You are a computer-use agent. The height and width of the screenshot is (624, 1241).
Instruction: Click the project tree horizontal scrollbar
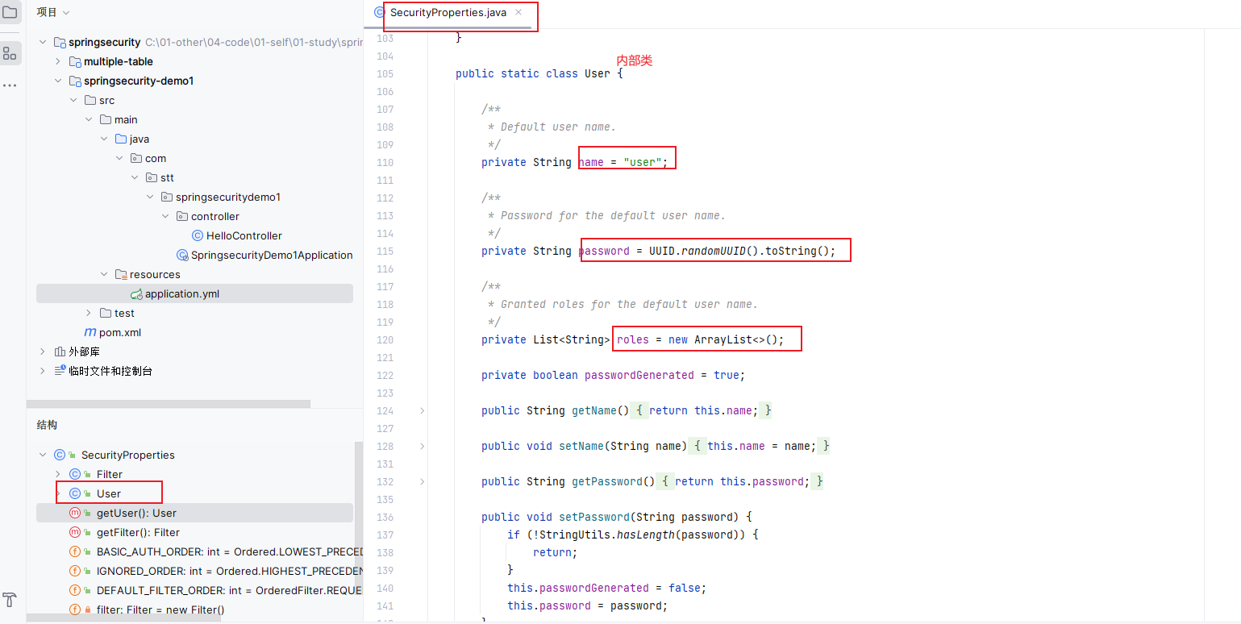click(169, 404)
